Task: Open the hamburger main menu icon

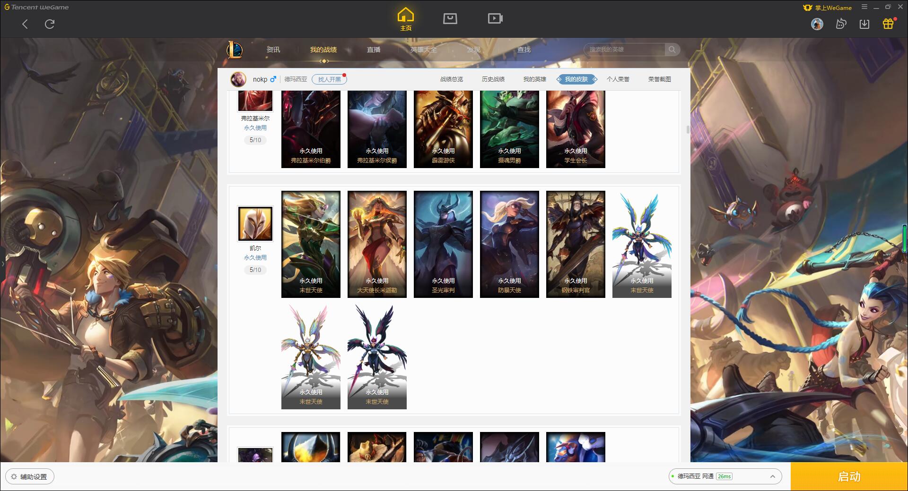Action: [x=864, y=7]
